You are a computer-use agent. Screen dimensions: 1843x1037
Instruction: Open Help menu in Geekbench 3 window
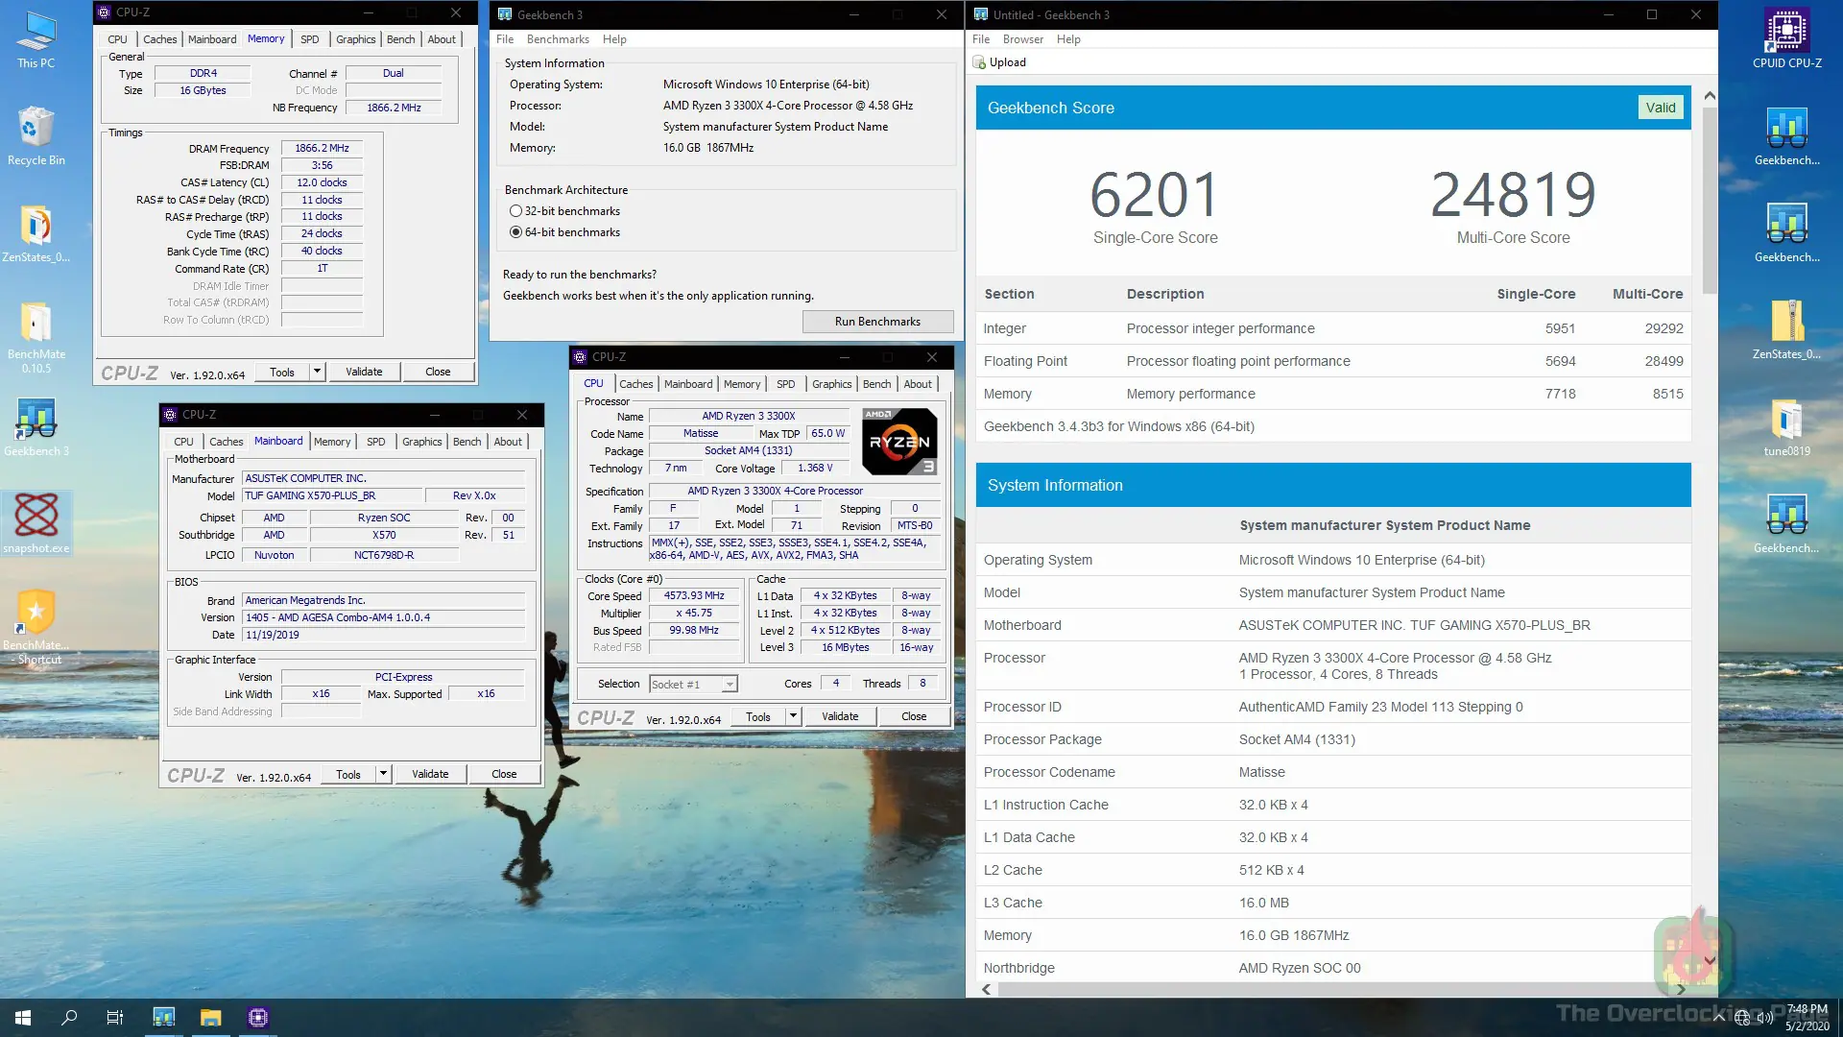pos(614,39)
